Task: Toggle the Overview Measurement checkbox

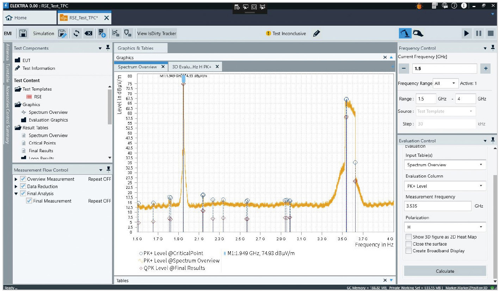Action: pos(23,179)
